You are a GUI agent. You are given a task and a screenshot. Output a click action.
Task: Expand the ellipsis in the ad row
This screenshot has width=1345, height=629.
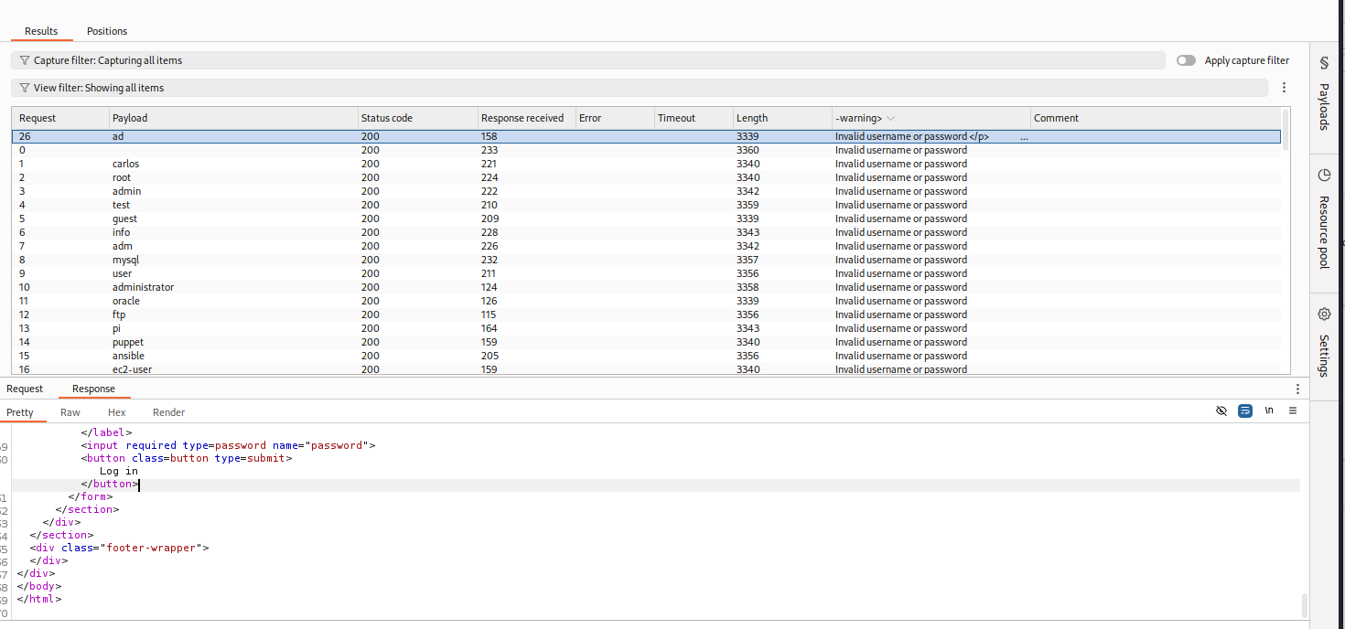1023,137
